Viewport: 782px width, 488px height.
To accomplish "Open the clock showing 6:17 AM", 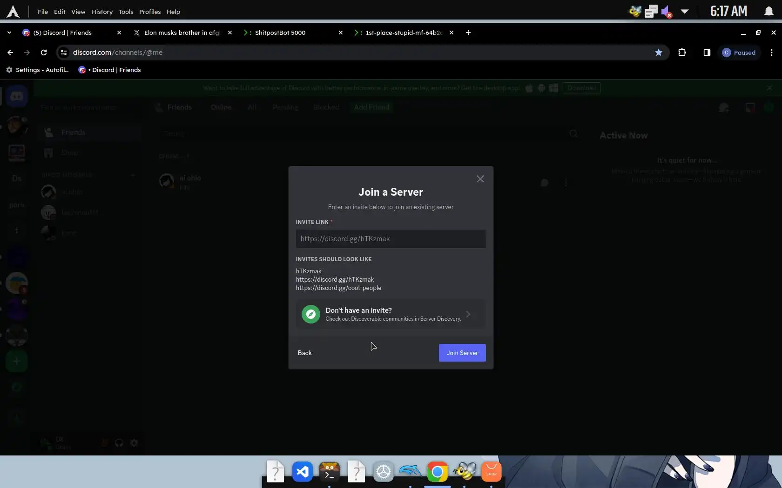I will 728,11.
